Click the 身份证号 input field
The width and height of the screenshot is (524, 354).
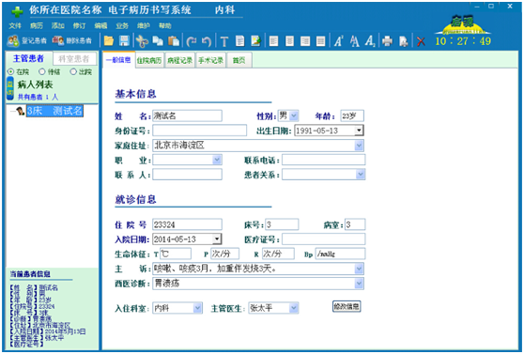199,131
